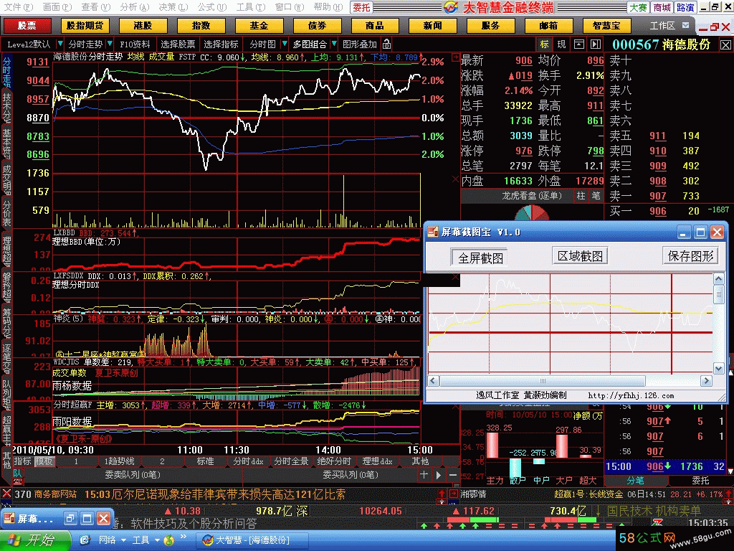Click the collapse-panel box icon next to 现

point(579,44)
